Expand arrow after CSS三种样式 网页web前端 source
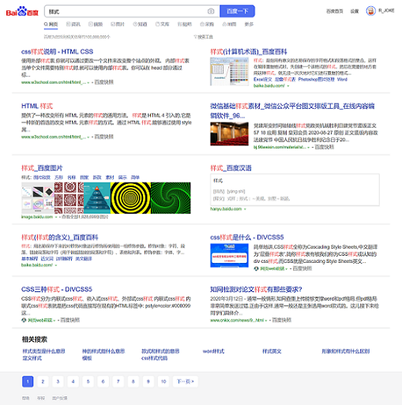The height and width of the screenshot is (405, 402). point(54,321)
